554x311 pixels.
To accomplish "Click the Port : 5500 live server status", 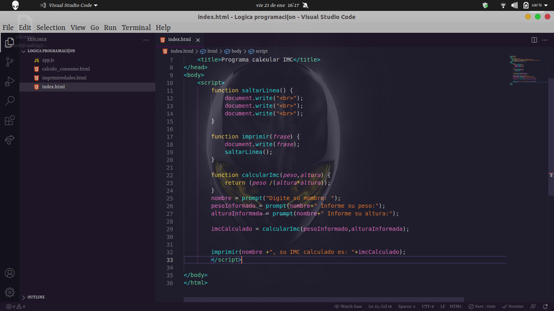I will click(482, 307).
